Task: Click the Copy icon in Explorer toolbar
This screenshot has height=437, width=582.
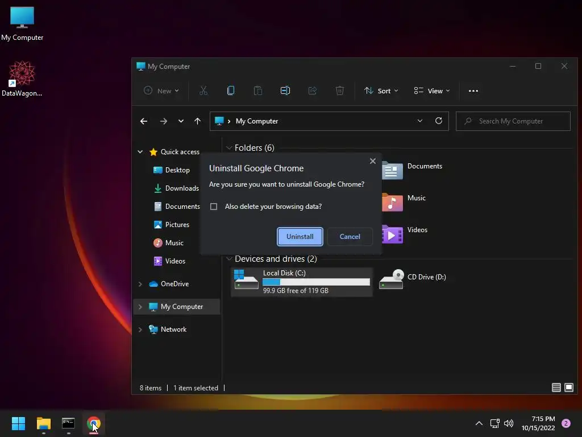Action: (x=231, y=90)
